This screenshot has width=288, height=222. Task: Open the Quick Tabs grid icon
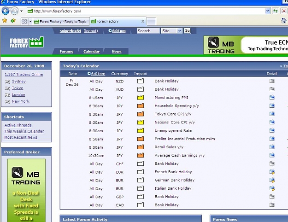pos(24,22)
